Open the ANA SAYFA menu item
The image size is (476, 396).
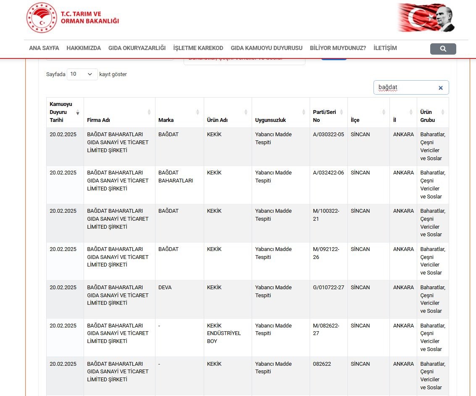pyautogui.click(x=44, y=48)
